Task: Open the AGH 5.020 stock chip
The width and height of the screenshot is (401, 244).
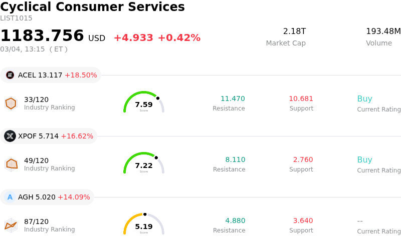Action: pos(48,197)
